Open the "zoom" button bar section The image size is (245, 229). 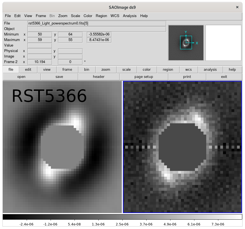[x=106, y=69]
